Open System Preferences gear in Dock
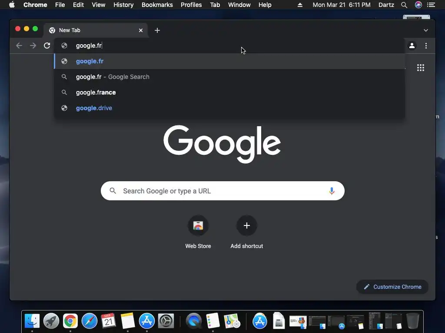The height and width of the screenshot is (333, 445). [166, 321]
